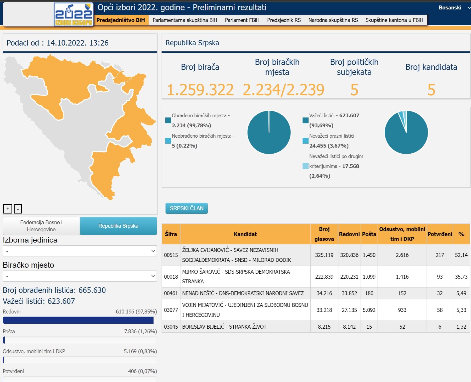The image size is (471, 382).
Task: Zoom out the map with minus button
Action: (x=18, y=209)
